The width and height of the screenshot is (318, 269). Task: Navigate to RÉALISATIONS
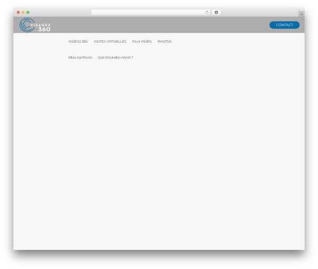[x=80, y=57]
